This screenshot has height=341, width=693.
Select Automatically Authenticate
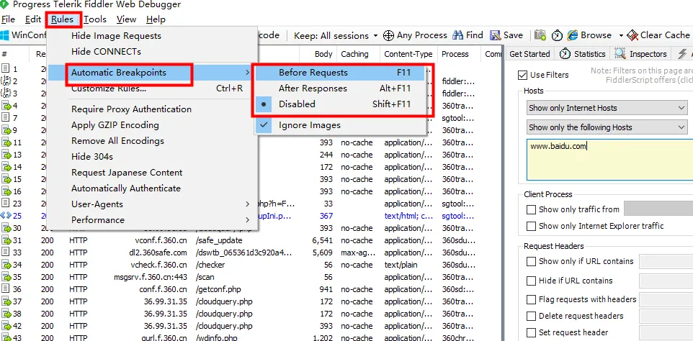pyautogui.click(x=153, y=188)
